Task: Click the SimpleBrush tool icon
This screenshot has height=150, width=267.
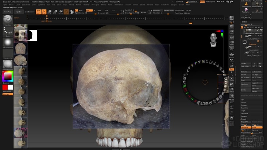Action: pyautogui.click(x=246, y=5)
